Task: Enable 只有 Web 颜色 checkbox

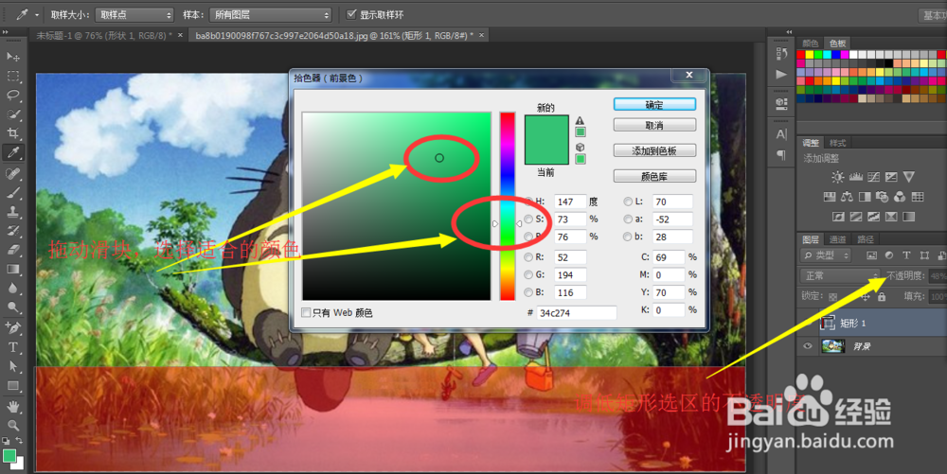Action: pos(306,312)
